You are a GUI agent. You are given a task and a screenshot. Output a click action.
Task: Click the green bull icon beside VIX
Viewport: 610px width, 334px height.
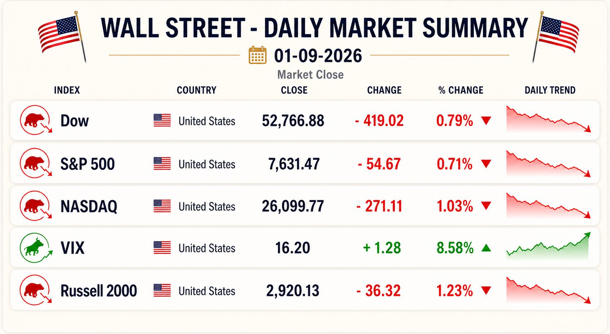pyautogui.click(x=36, y=248)
